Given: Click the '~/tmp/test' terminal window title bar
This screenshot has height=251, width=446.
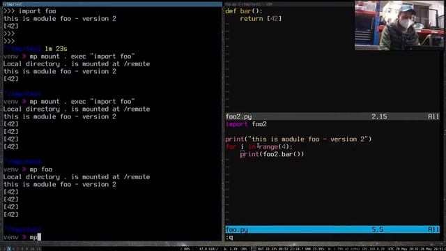Looking at the screenshot, I should (x=112, y=4).
